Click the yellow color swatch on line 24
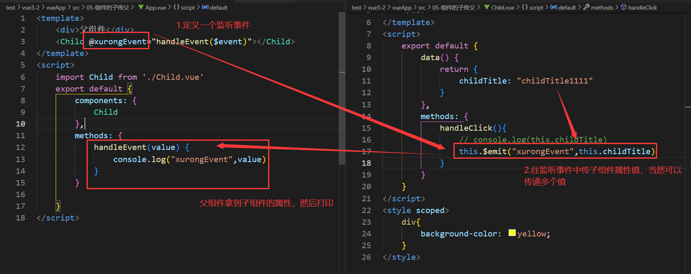 512,233
